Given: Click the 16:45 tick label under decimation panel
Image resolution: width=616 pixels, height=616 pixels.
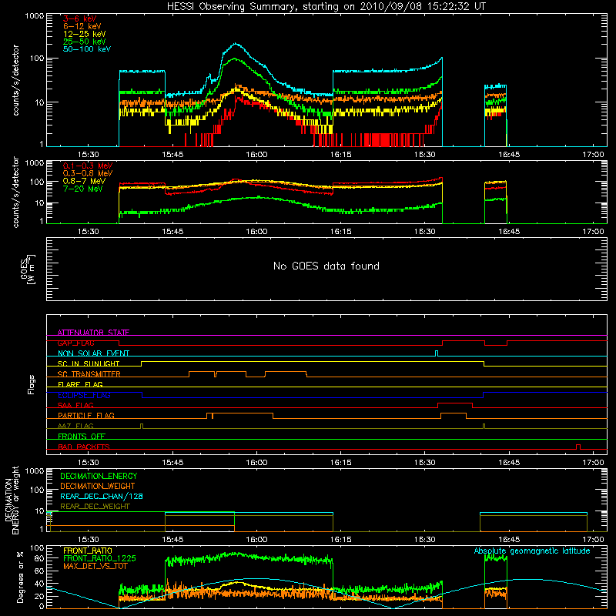Looking at the screenshot, I should [509, 540].
